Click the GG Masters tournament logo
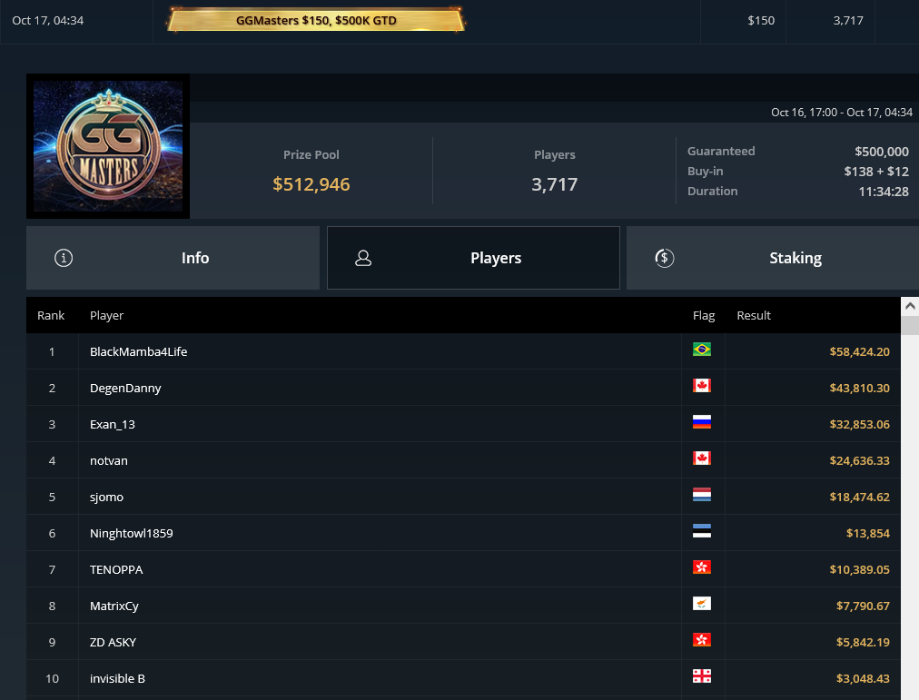 [108, 146]
